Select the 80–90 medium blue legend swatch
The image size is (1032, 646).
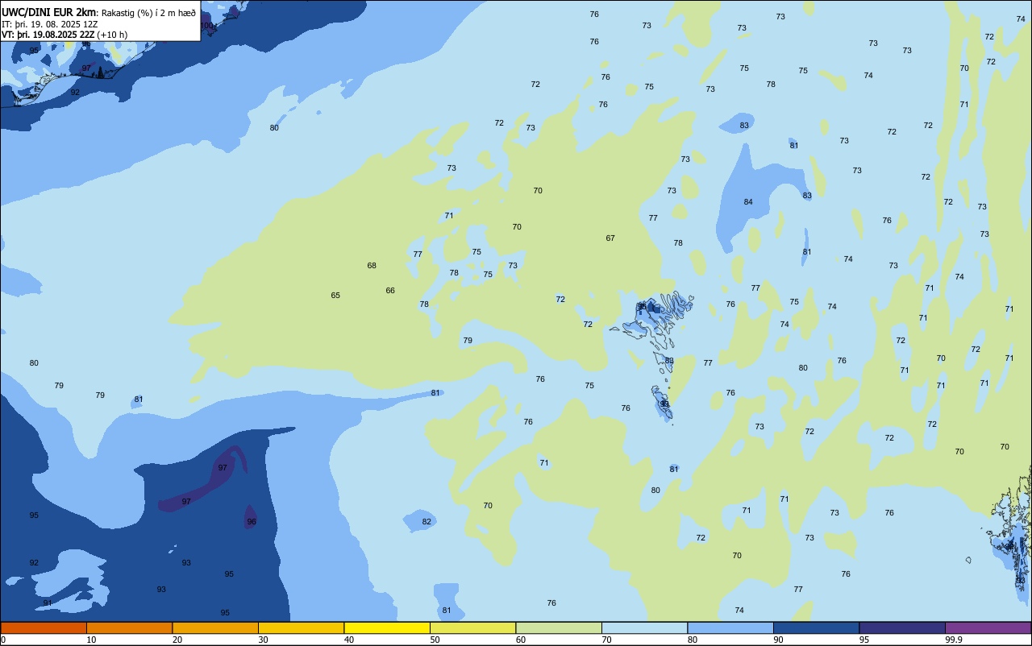pyautogui.click(x=730, y=627)
